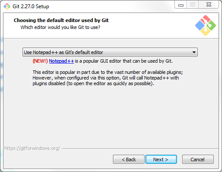Go back with the < Back button
The width and height of the screenshot is (222, 172).
[129, 159]
